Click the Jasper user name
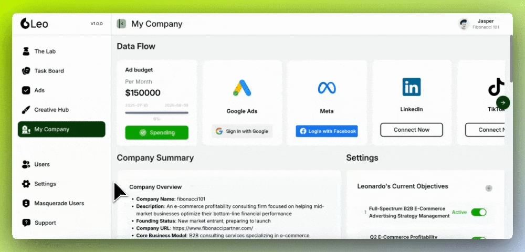The width and height of the screenshot is (525, 252). [486, 21]
